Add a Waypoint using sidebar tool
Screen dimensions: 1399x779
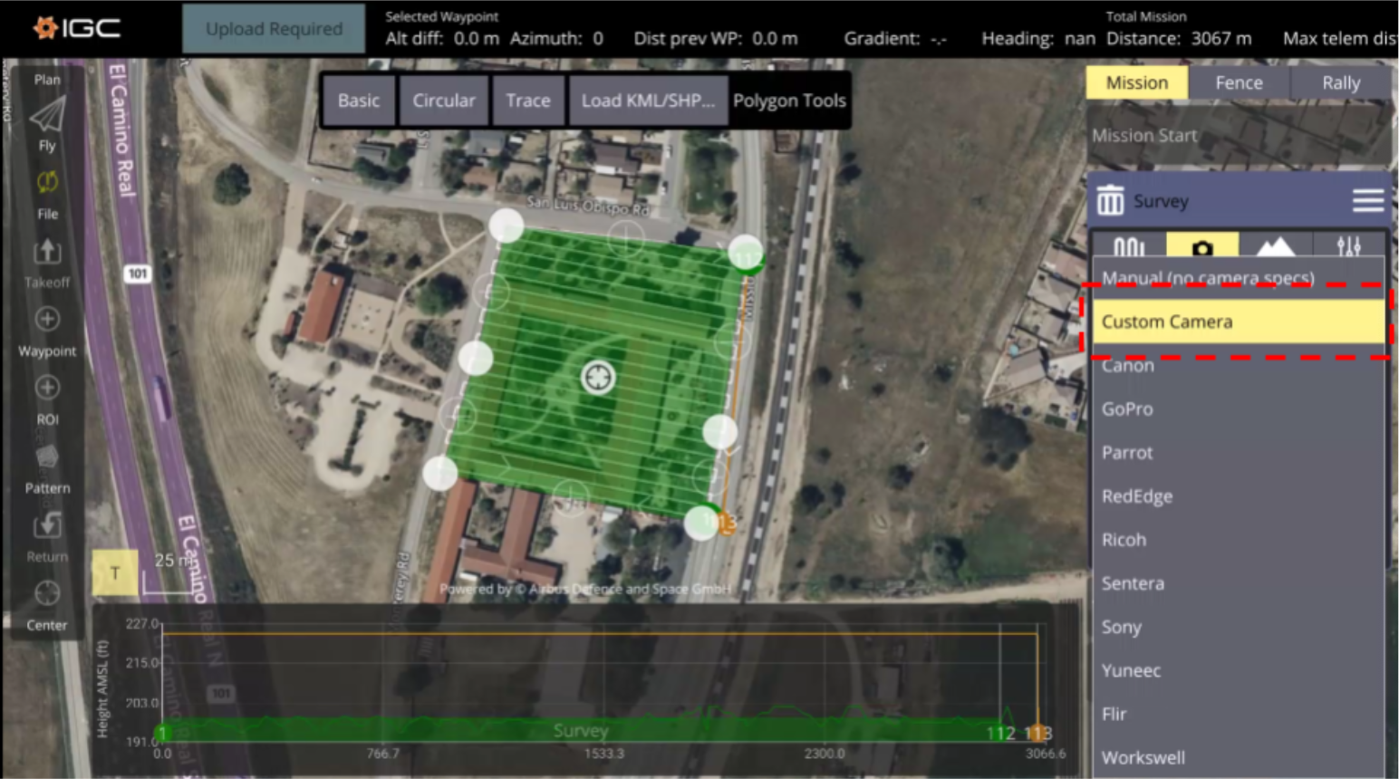pos(47,321)
